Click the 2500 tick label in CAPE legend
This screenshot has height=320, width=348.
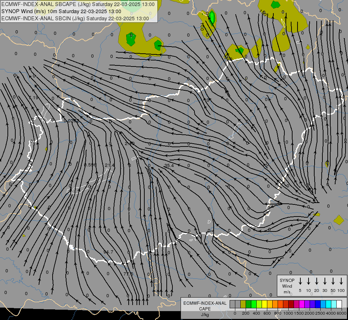320,313
